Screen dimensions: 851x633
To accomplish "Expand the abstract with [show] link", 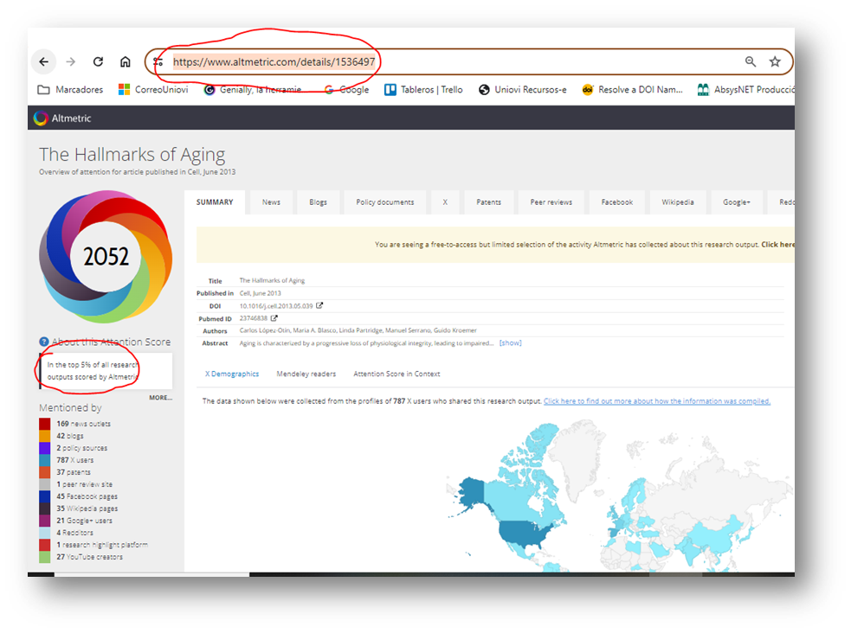I will pyautogui.click(x=510, y=343).
